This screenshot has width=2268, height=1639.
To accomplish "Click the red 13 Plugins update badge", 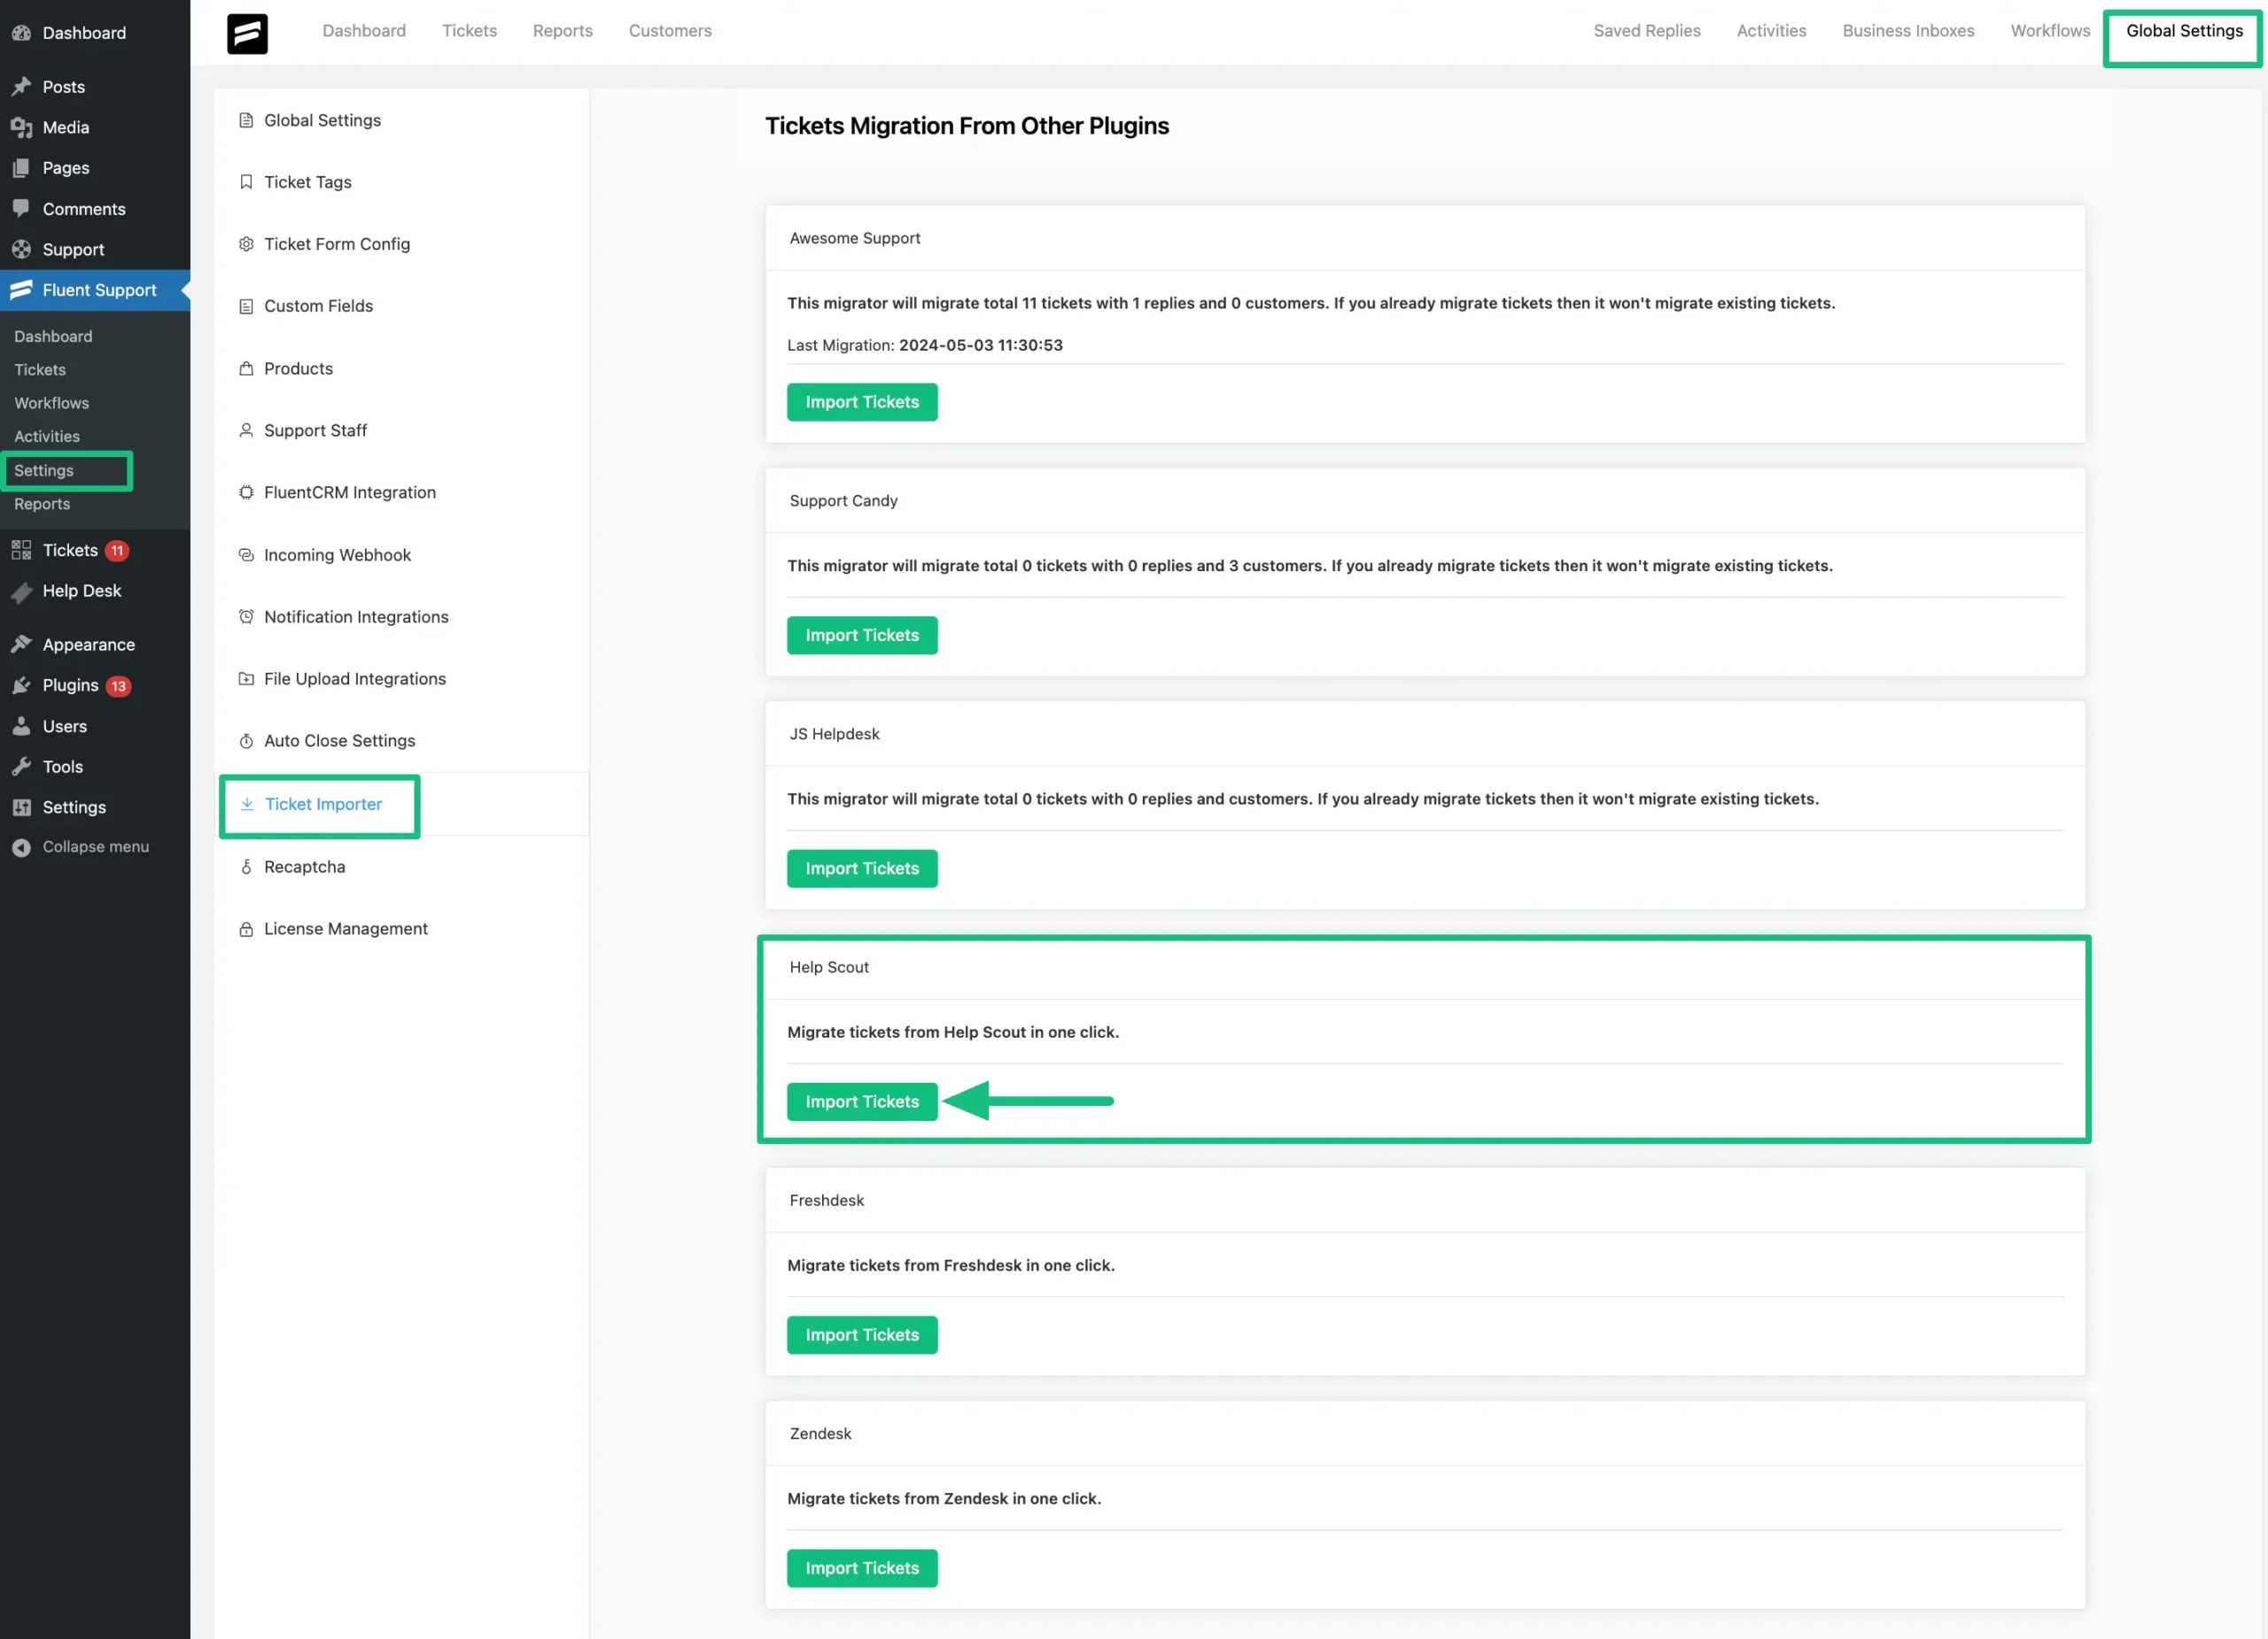I will tap(118, 686).
